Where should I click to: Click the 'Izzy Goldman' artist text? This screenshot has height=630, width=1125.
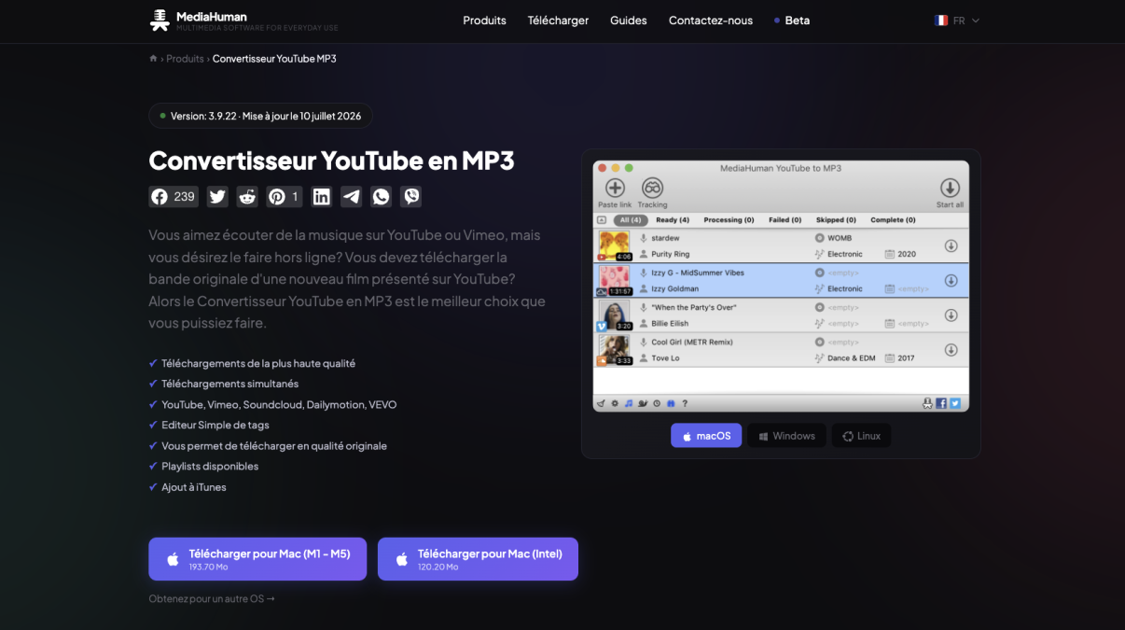pyautogui.click(x=674, y=288)
